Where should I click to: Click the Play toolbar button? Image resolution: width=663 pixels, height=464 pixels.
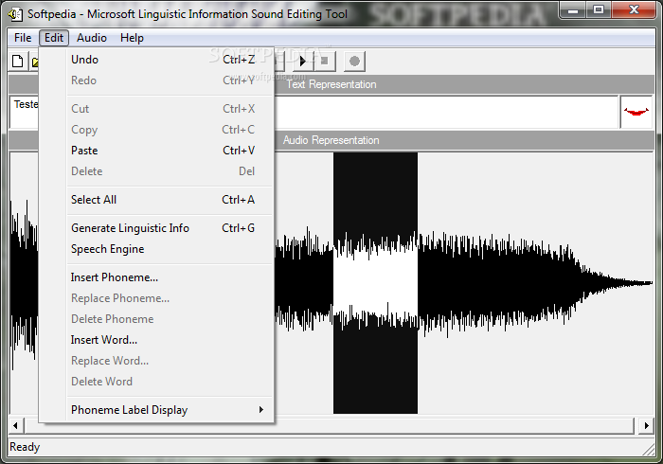click(x=303, y=62)
